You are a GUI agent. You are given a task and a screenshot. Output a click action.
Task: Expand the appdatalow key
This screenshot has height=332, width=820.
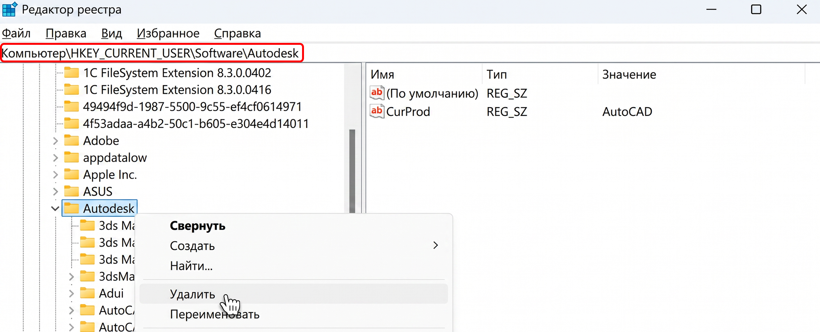[55, 158]
